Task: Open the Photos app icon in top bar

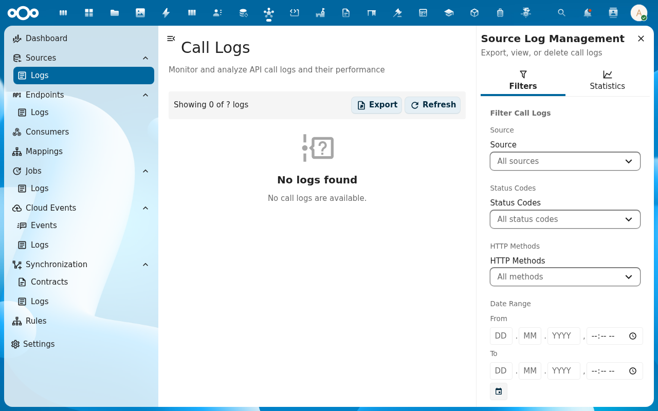Action: (x=140, y=13)
